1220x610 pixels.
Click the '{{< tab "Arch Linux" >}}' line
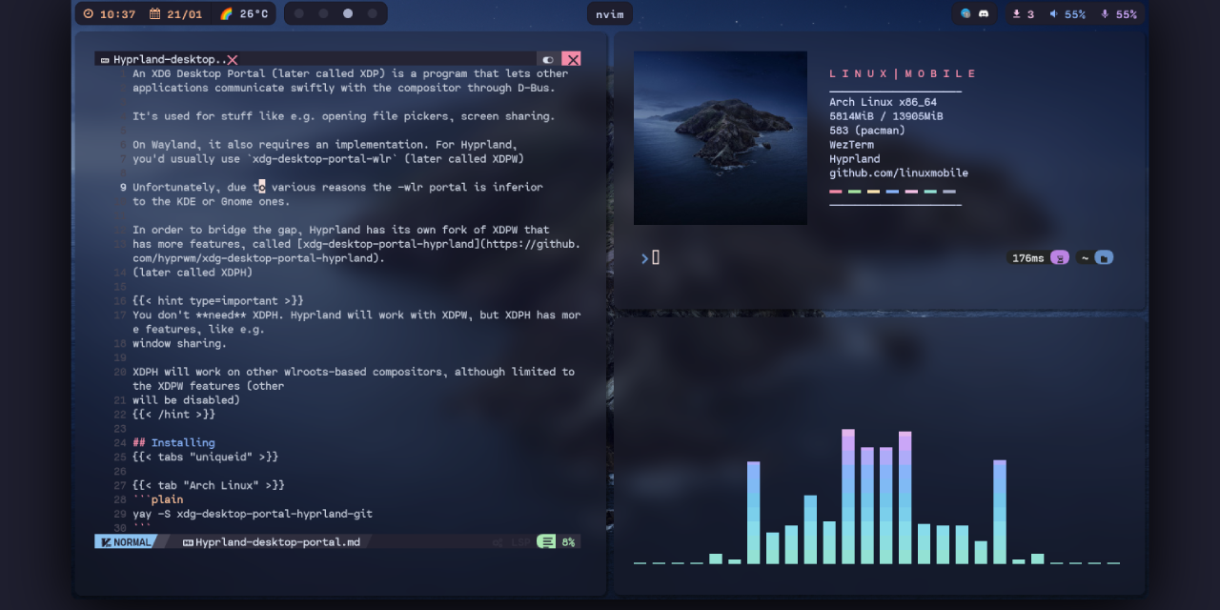pos(209,485)
